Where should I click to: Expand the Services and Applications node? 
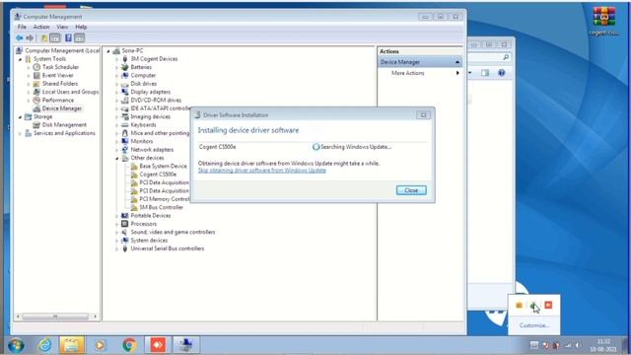coord(20,133)
